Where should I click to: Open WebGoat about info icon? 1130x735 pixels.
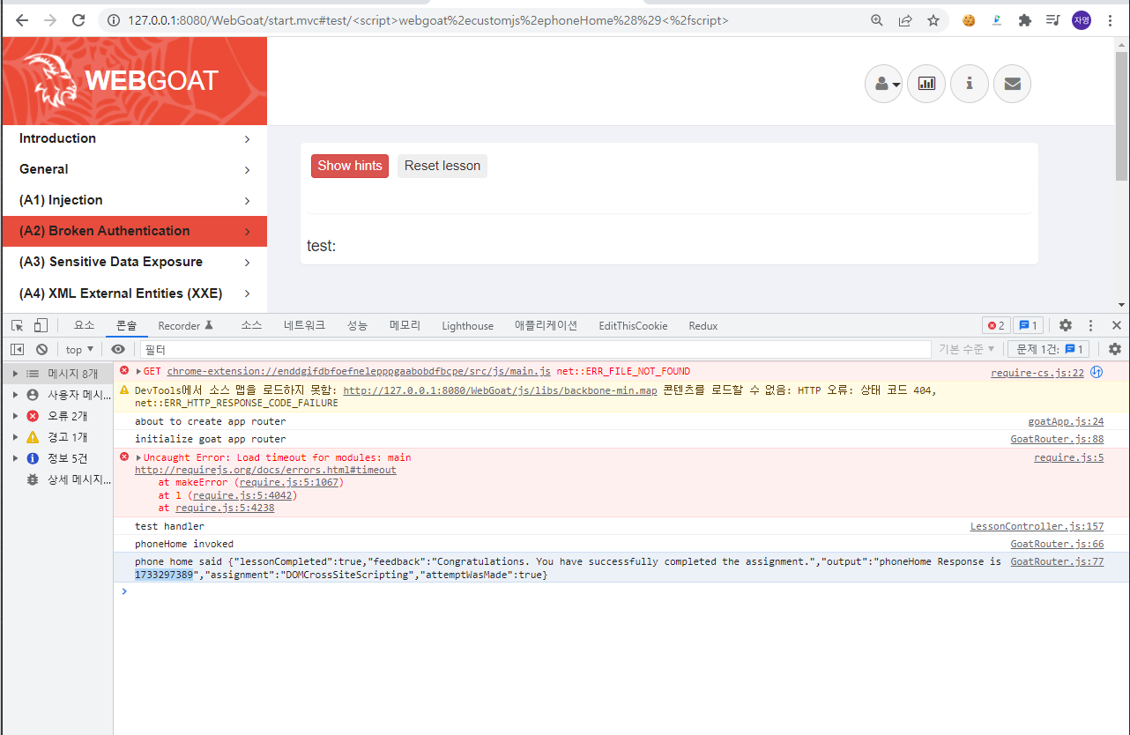coord(970,84)
